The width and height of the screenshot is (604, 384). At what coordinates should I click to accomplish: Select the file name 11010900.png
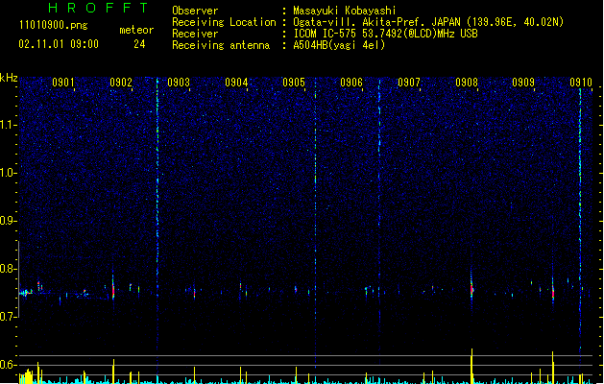click(53, 25)
